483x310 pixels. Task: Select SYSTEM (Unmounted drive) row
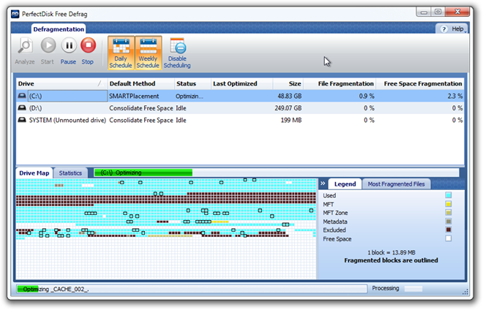coord(240,120)
